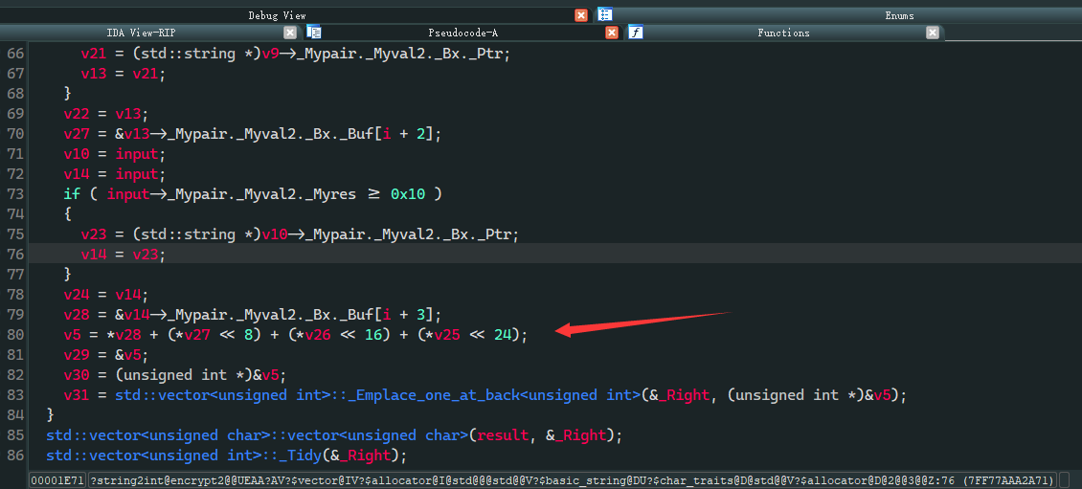Image resolution: width=1082 pixels, height=489 pixels.
Task: Close the Pseudocode-A tab
Action: tap(612, 33)
